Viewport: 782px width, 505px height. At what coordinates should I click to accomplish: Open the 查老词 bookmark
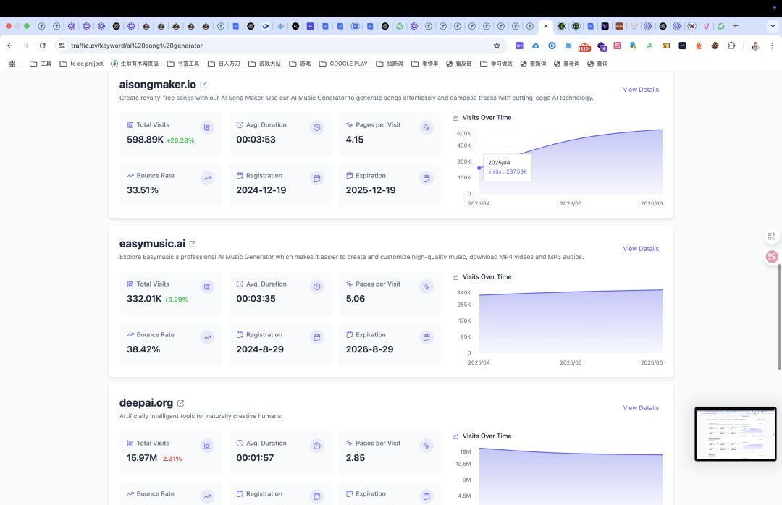[566, 64]
